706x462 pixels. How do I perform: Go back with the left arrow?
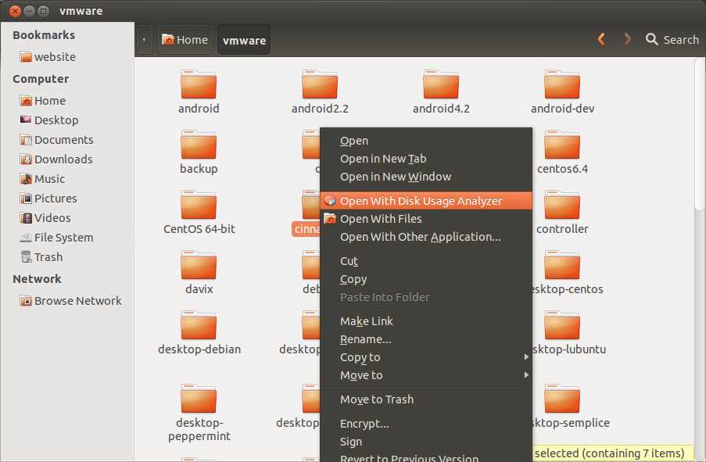(x=601, y=40)
